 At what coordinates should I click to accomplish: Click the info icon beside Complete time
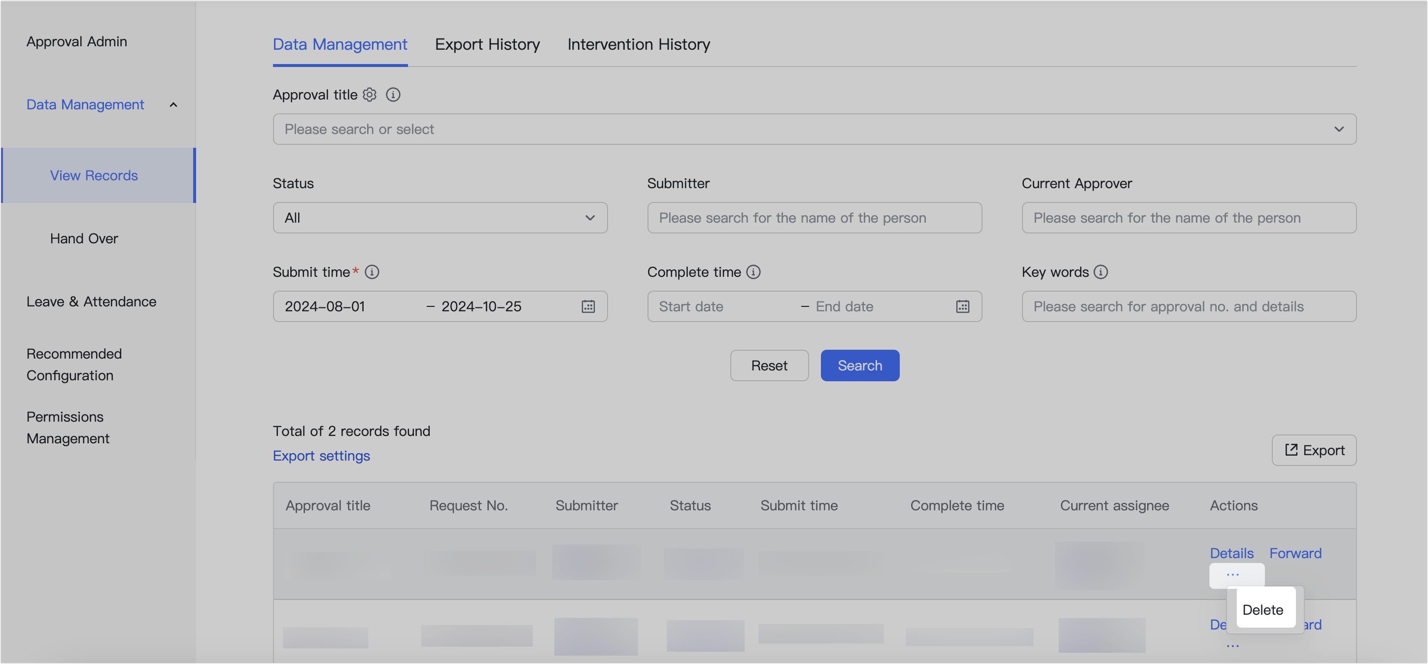point(753,271)
